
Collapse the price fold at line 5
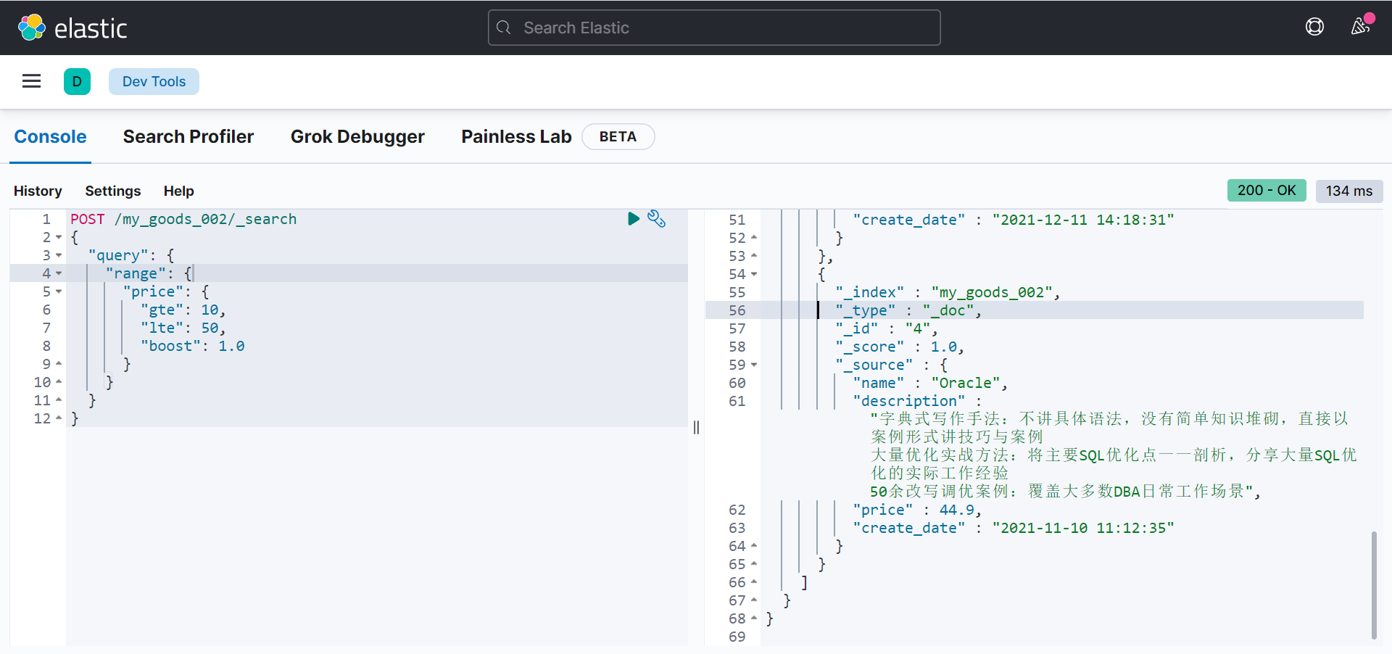click(59, 291)
